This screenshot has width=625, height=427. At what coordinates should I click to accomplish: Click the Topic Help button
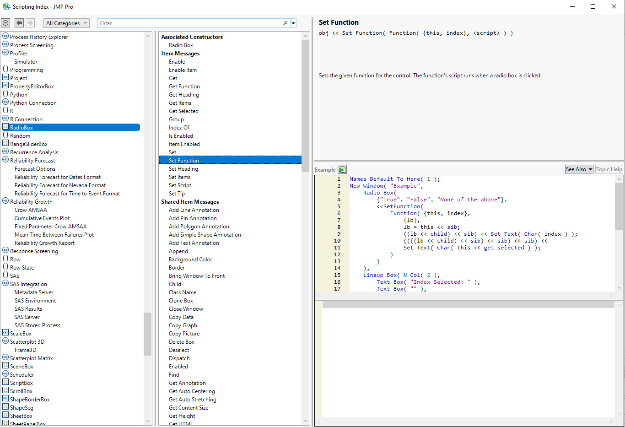tap(609, 169)
